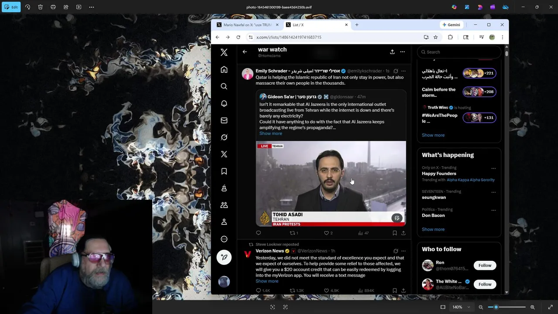Start slideshow in Photos toolbar
This screenshot has height=314, width=558.
click(x=78, y=7)
